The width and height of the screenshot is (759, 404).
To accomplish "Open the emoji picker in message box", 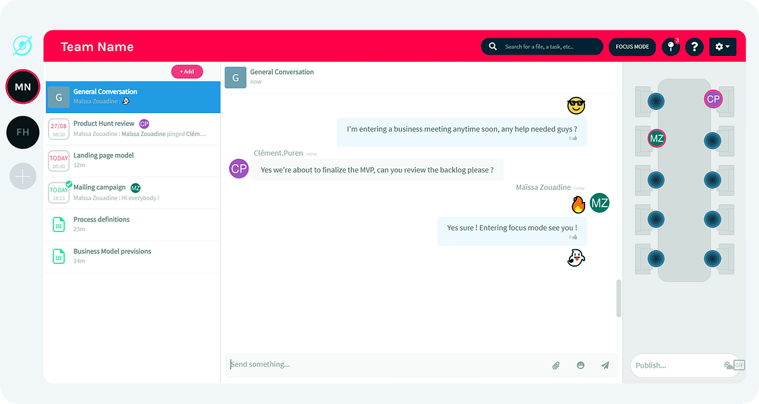I will [580, 366].
